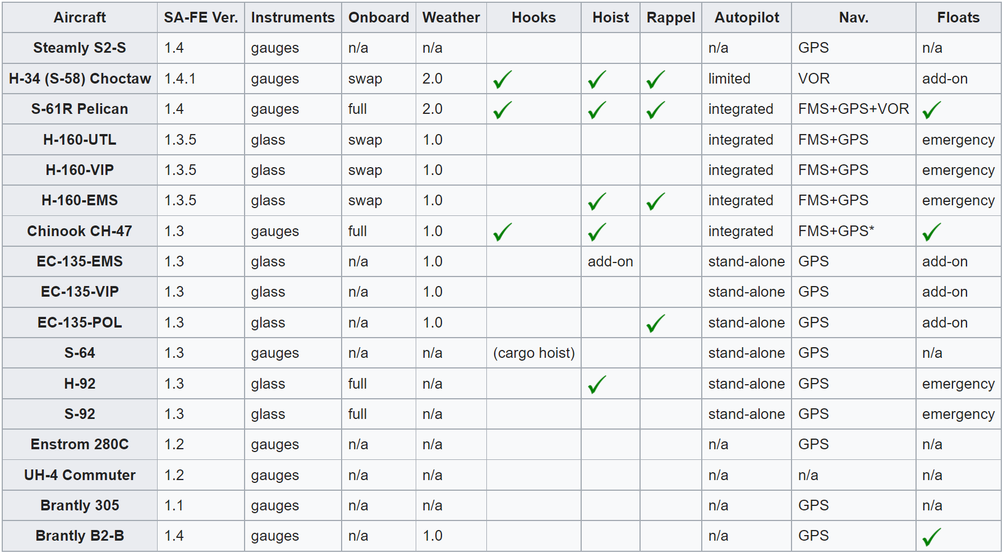Image resolution: width=1003 pixels, height=553 pixels.
Task: Click the FMS+GPS+VOR navigation cell
Action: [x=853, y=109]
